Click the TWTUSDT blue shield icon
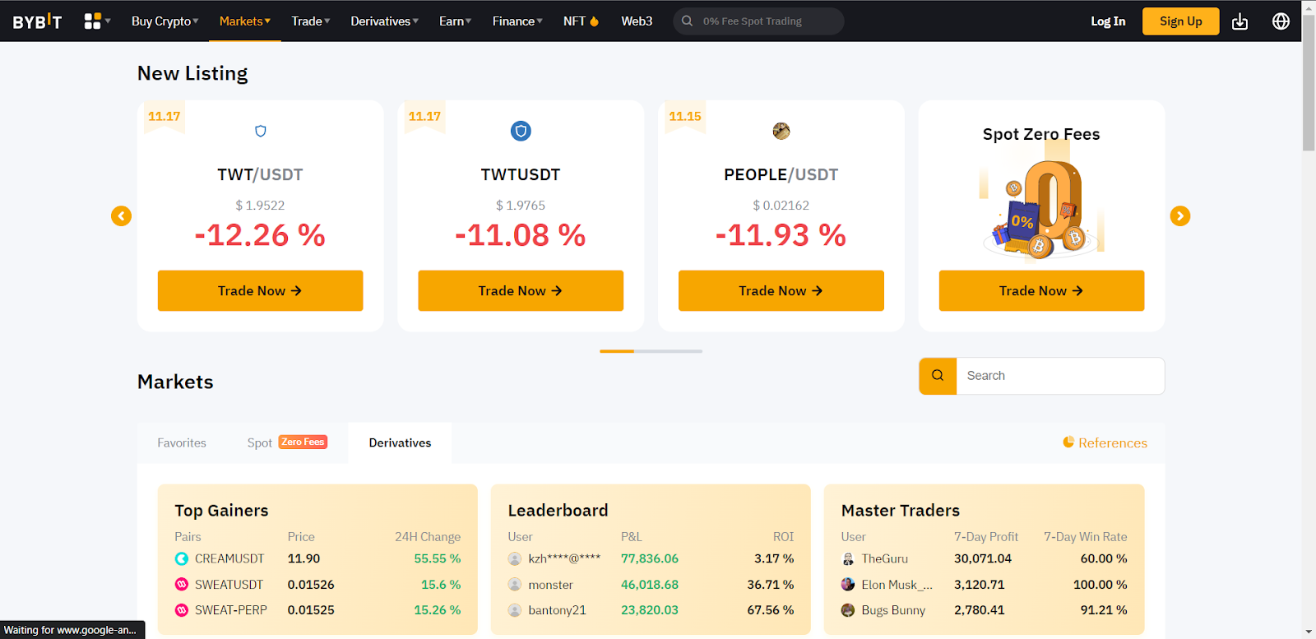 tap(521, 131)
